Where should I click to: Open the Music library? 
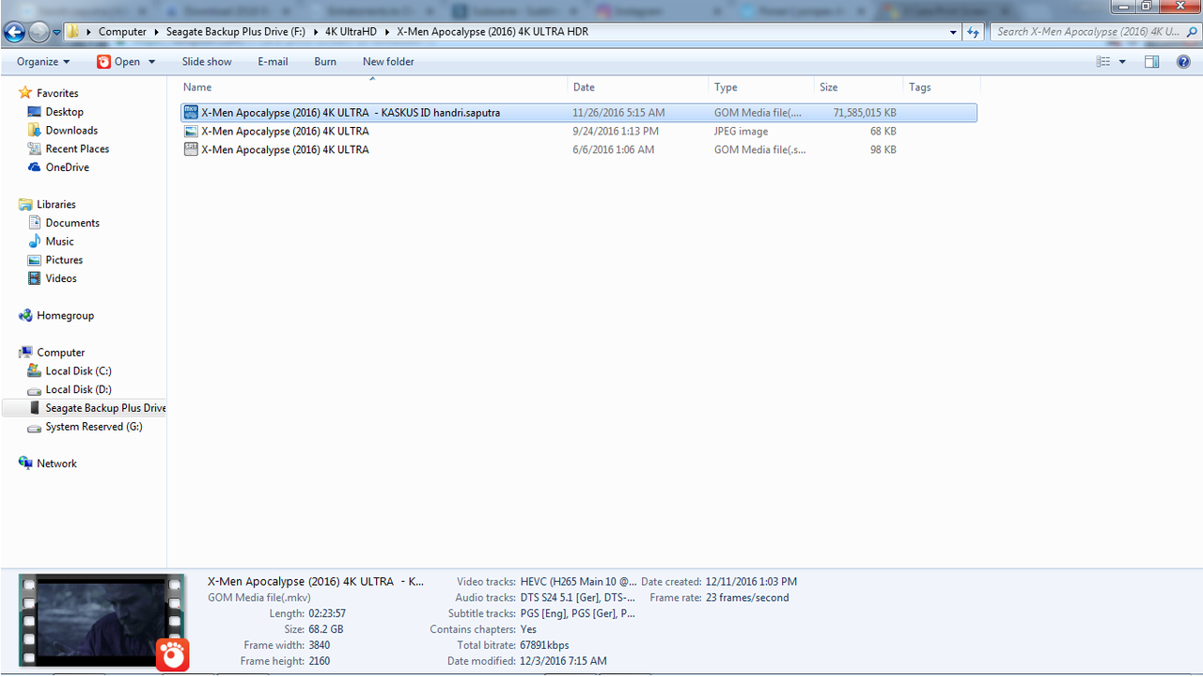coord(59,242)
